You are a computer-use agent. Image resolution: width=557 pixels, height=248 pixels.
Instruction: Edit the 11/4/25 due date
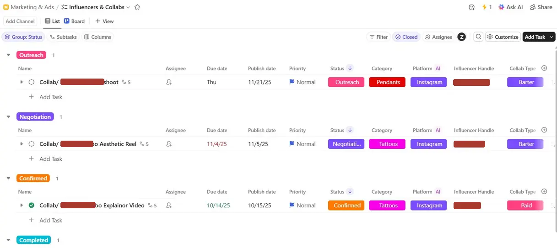click(217, 144)
